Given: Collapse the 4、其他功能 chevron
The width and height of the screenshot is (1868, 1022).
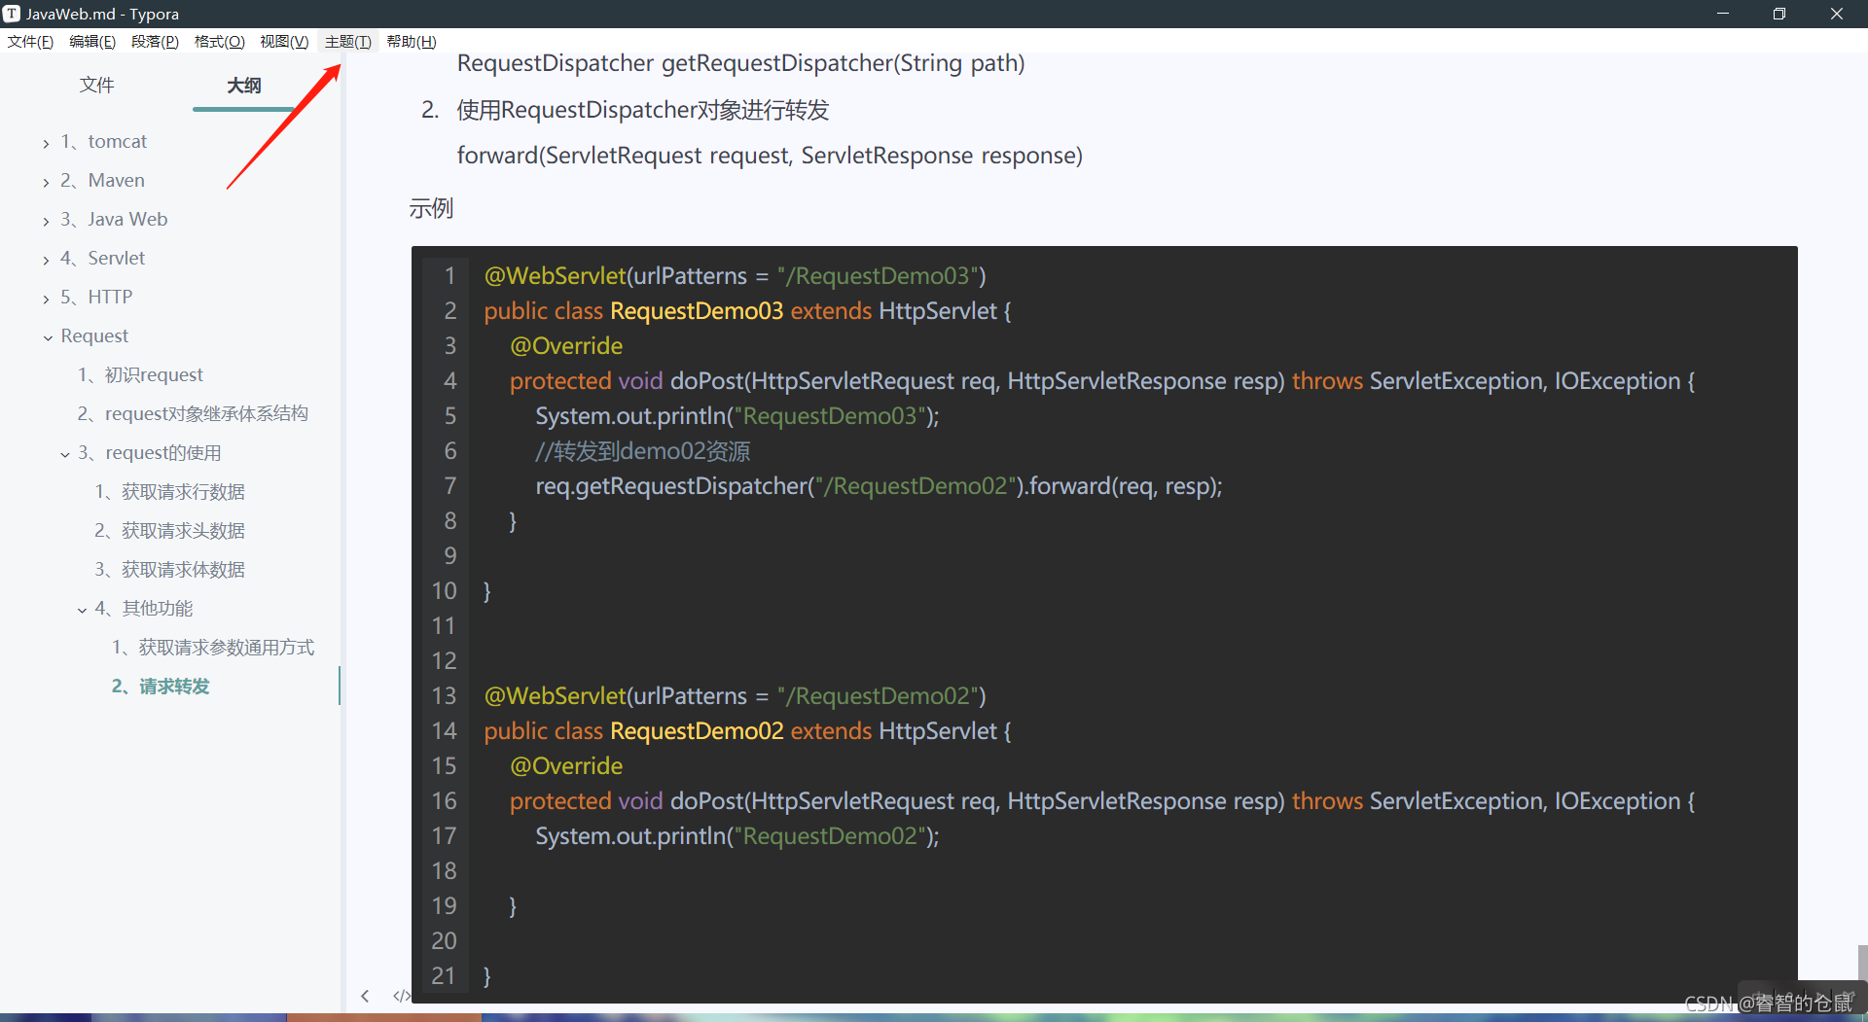Looking at the screenshot, I should pyautogui.click(x=82, y=610).
